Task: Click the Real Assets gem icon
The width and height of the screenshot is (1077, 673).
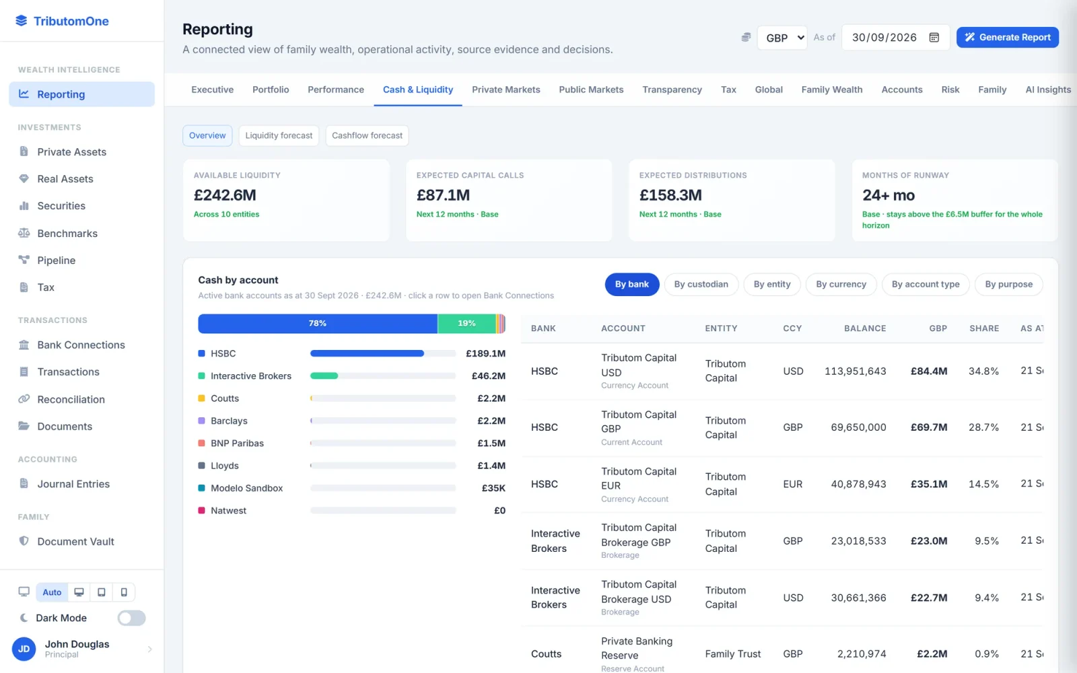Action: pos(24,178)
